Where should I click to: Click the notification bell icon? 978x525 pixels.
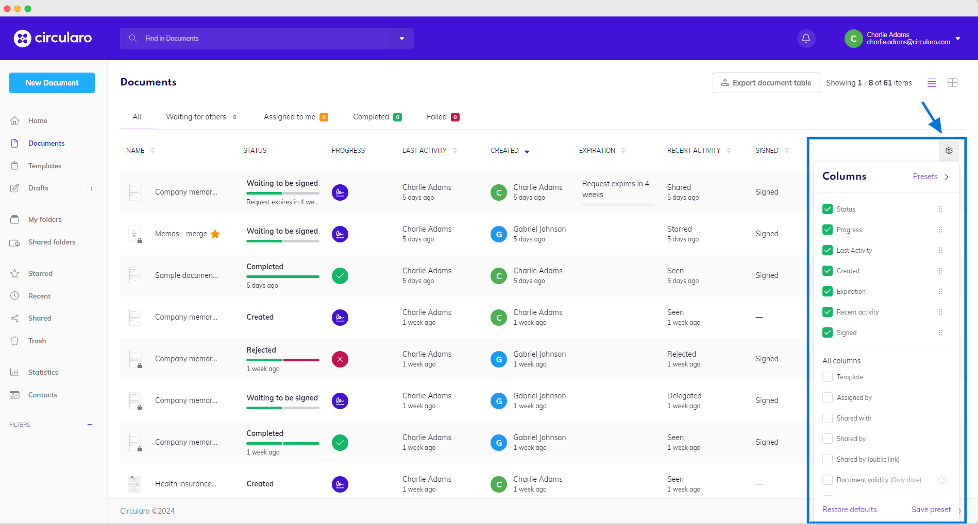pos(806,39)
